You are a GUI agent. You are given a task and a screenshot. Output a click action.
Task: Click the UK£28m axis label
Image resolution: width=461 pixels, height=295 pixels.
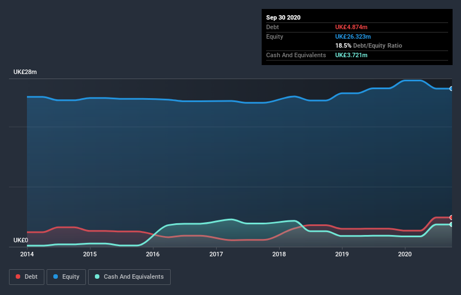pyautogui.click(x=25, y=72)
